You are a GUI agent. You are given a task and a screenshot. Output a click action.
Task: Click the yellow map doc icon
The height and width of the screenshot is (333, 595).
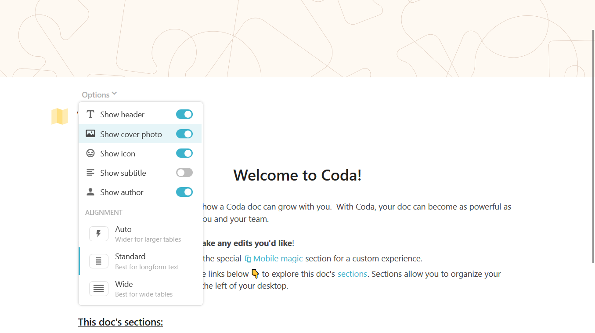pyautogui.click(x=60, y=116)
